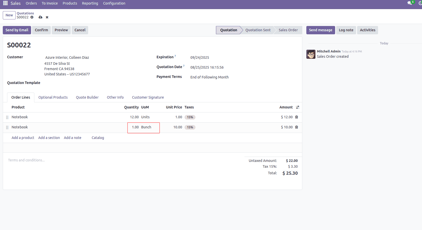Change Payment Terms from End of Following Month

tap(209, 77)
